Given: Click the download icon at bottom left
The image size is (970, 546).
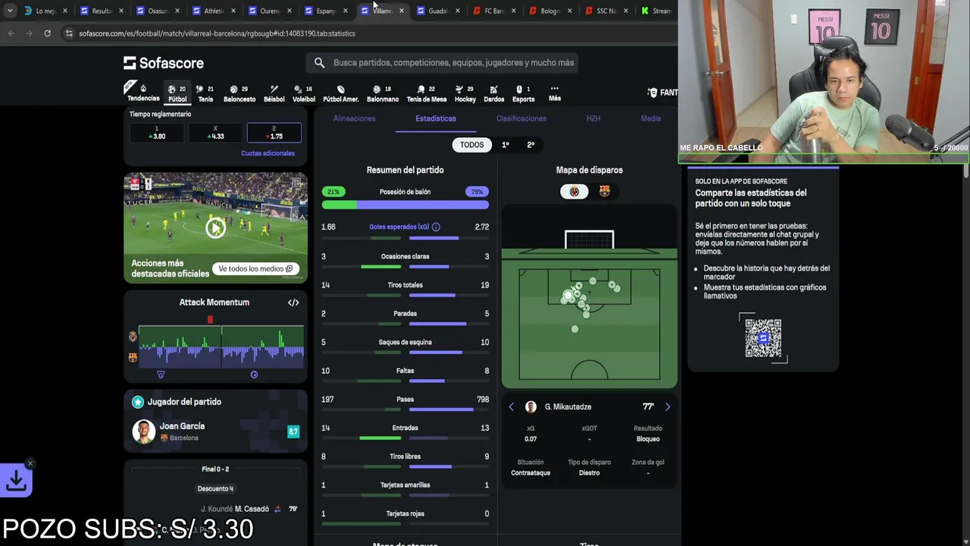Looking at the screenshot, I should pyautogui.click(x=17, y=480).
